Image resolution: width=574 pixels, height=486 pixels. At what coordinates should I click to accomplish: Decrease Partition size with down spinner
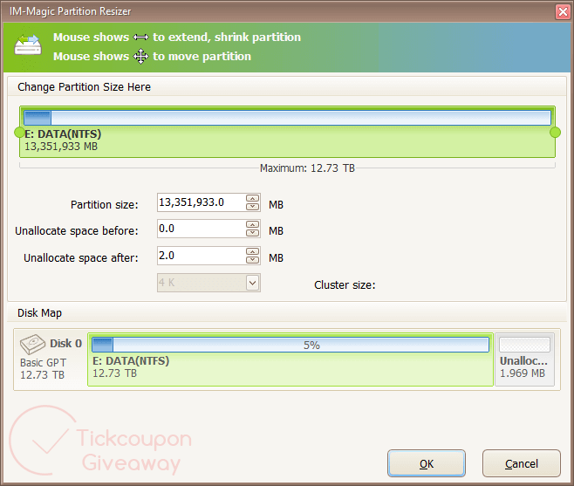253,207
